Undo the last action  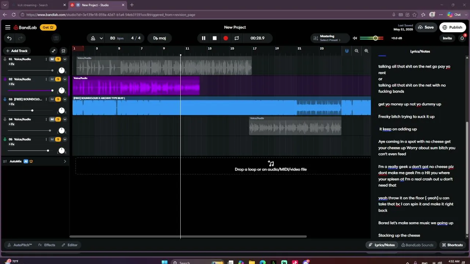[x=9, y=38]
